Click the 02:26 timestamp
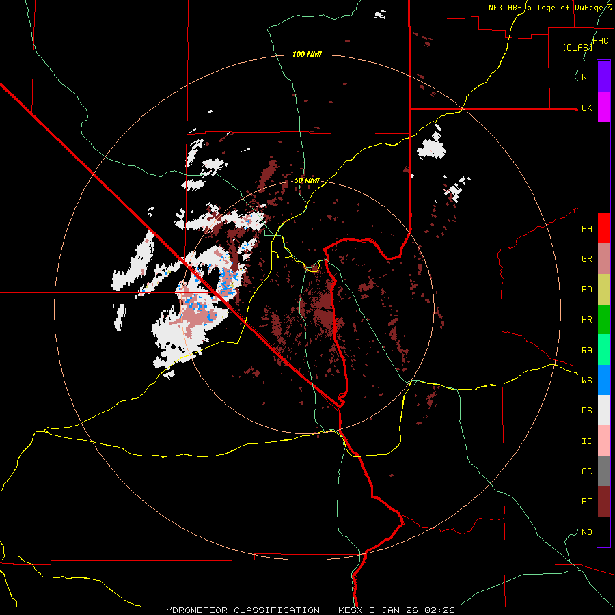 441,610
